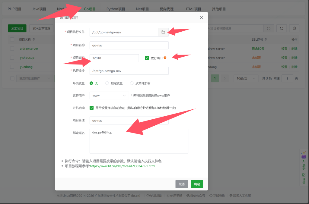Switch to PHP项目 tab

point(14,9)
